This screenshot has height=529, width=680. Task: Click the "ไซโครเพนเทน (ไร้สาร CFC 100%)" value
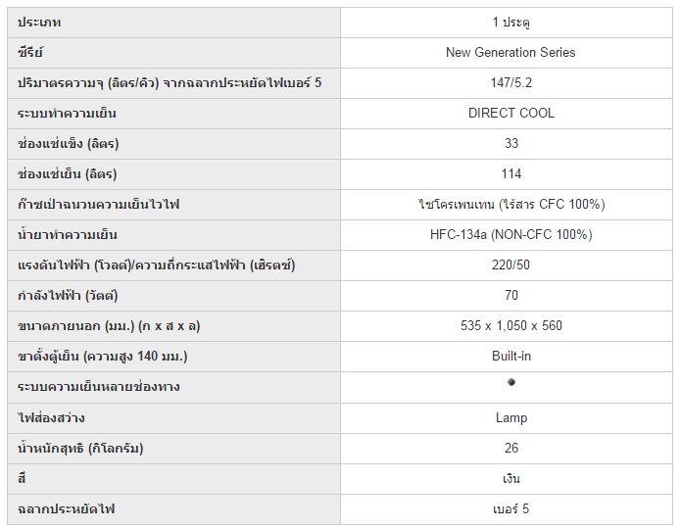[x=510, y=204]
